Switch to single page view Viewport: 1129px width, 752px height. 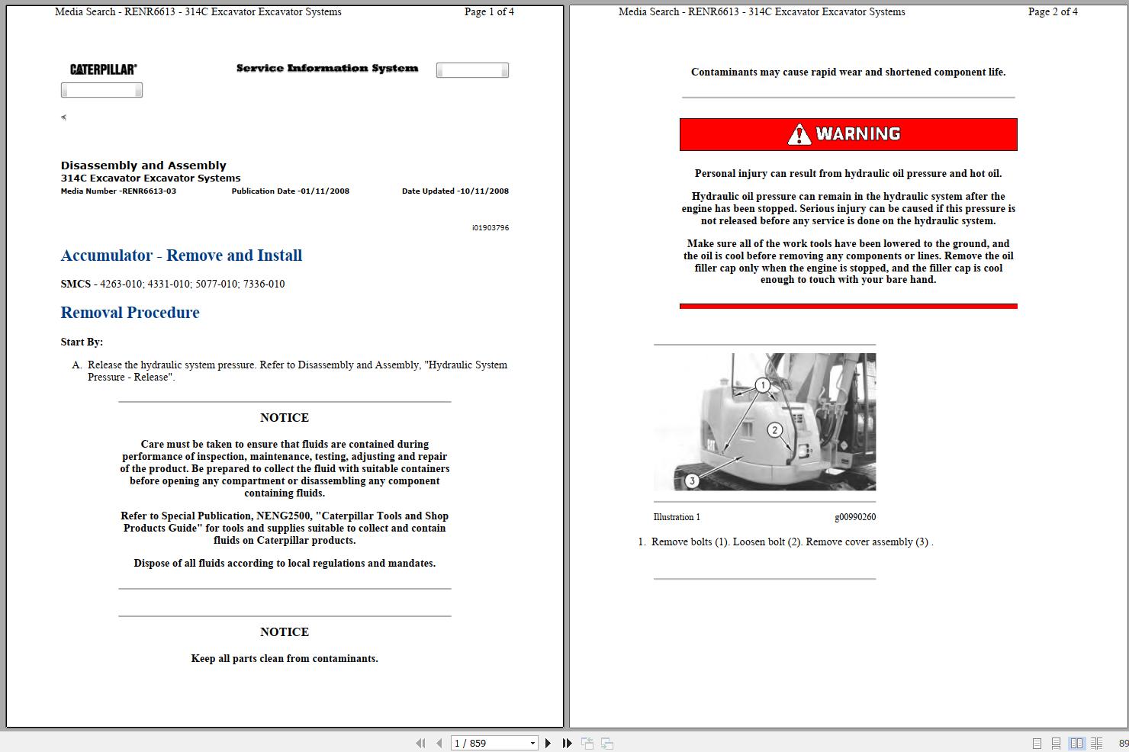pos(1037,743)
